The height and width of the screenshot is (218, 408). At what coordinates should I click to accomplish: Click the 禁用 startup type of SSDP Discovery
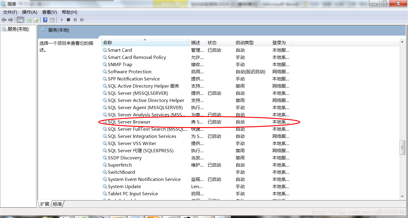click(x=240, y=158)
